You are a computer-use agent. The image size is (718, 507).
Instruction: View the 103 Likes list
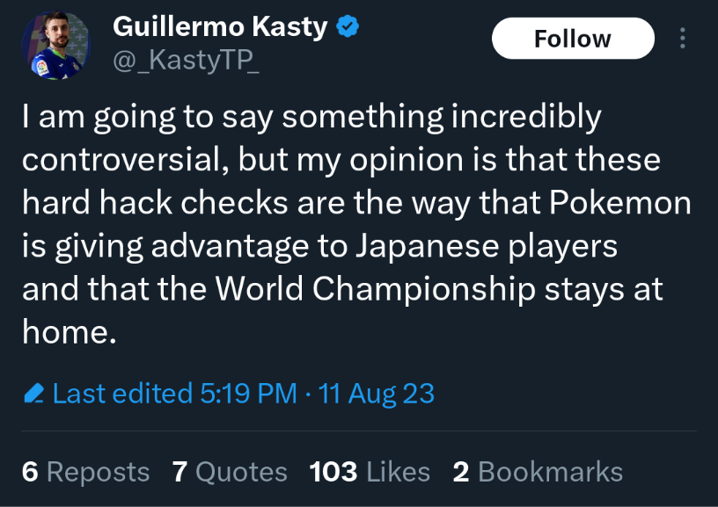tap(370, 472)
